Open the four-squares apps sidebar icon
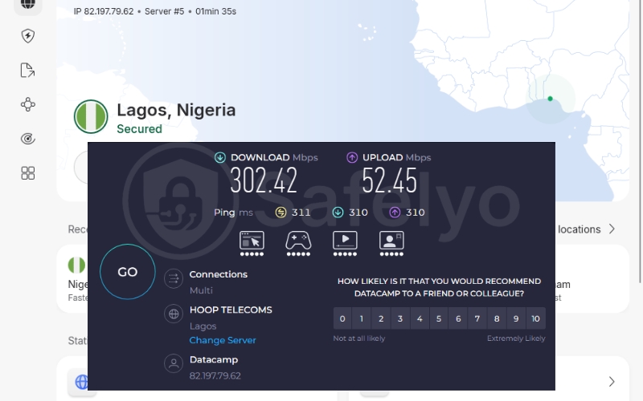Screen dimensions: 643x401 click(x=28, y=173)
